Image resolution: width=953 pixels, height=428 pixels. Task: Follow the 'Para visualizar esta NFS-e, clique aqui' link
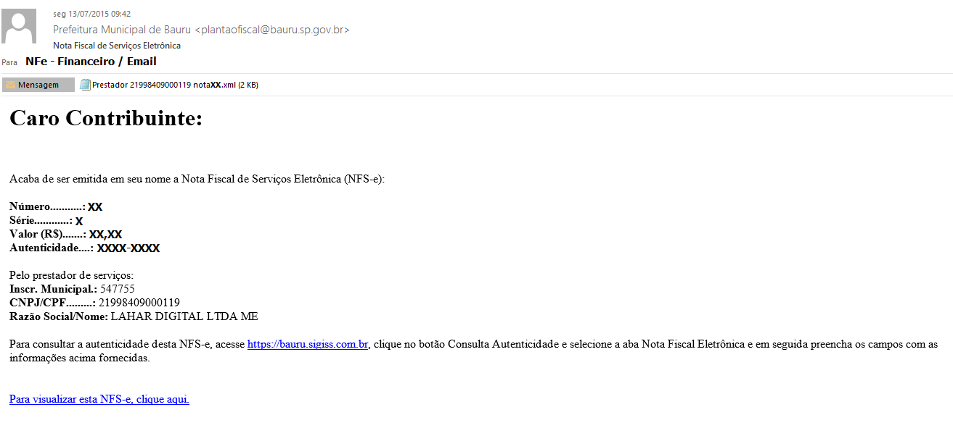coord(99,399)
